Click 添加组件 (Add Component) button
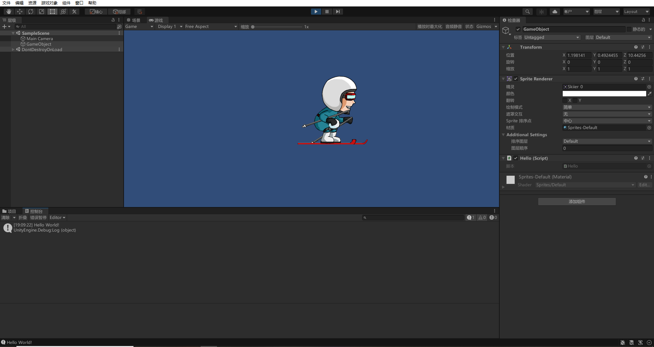654x347 pixels. 577,202
